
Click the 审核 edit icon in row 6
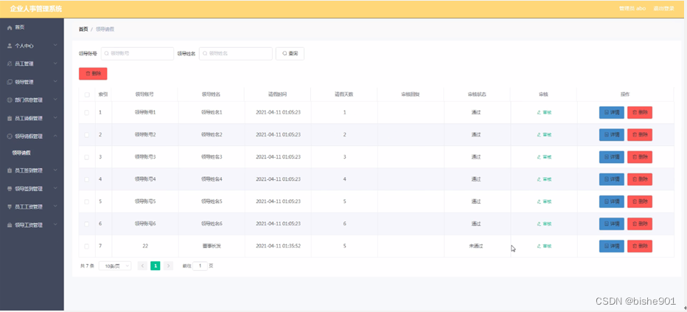pos(539,224)
